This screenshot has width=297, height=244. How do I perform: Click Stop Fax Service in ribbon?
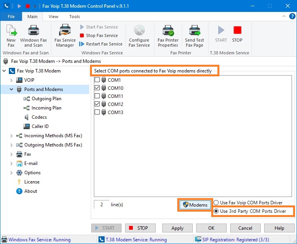pos(99,35)
